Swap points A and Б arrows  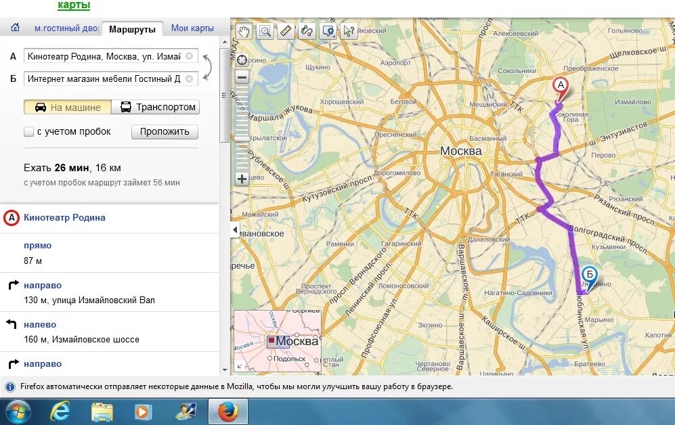[207, 67]
